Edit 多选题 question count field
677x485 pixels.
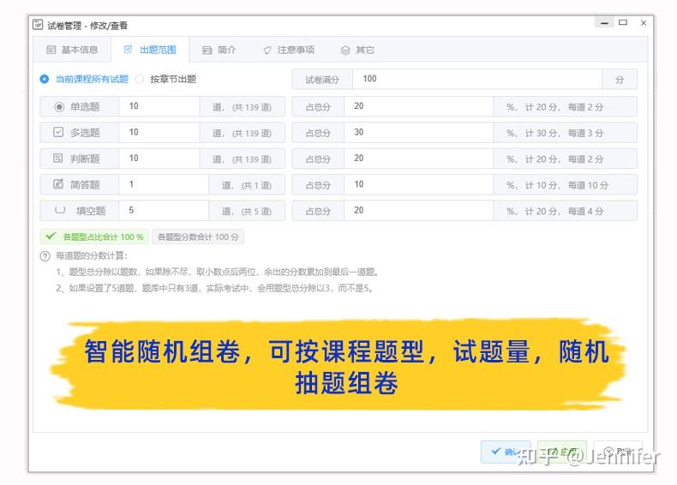[159, 132]
